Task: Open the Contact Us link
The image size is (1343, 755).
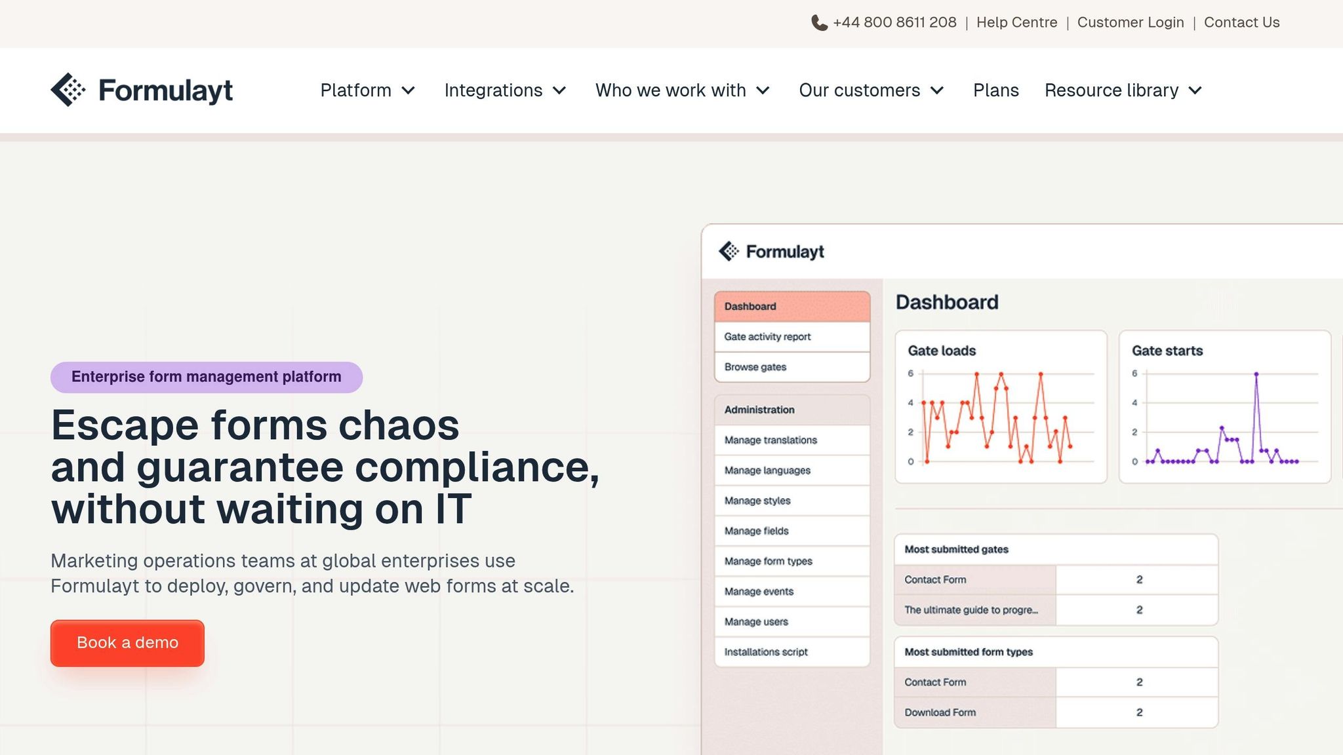Action: 1241,23
